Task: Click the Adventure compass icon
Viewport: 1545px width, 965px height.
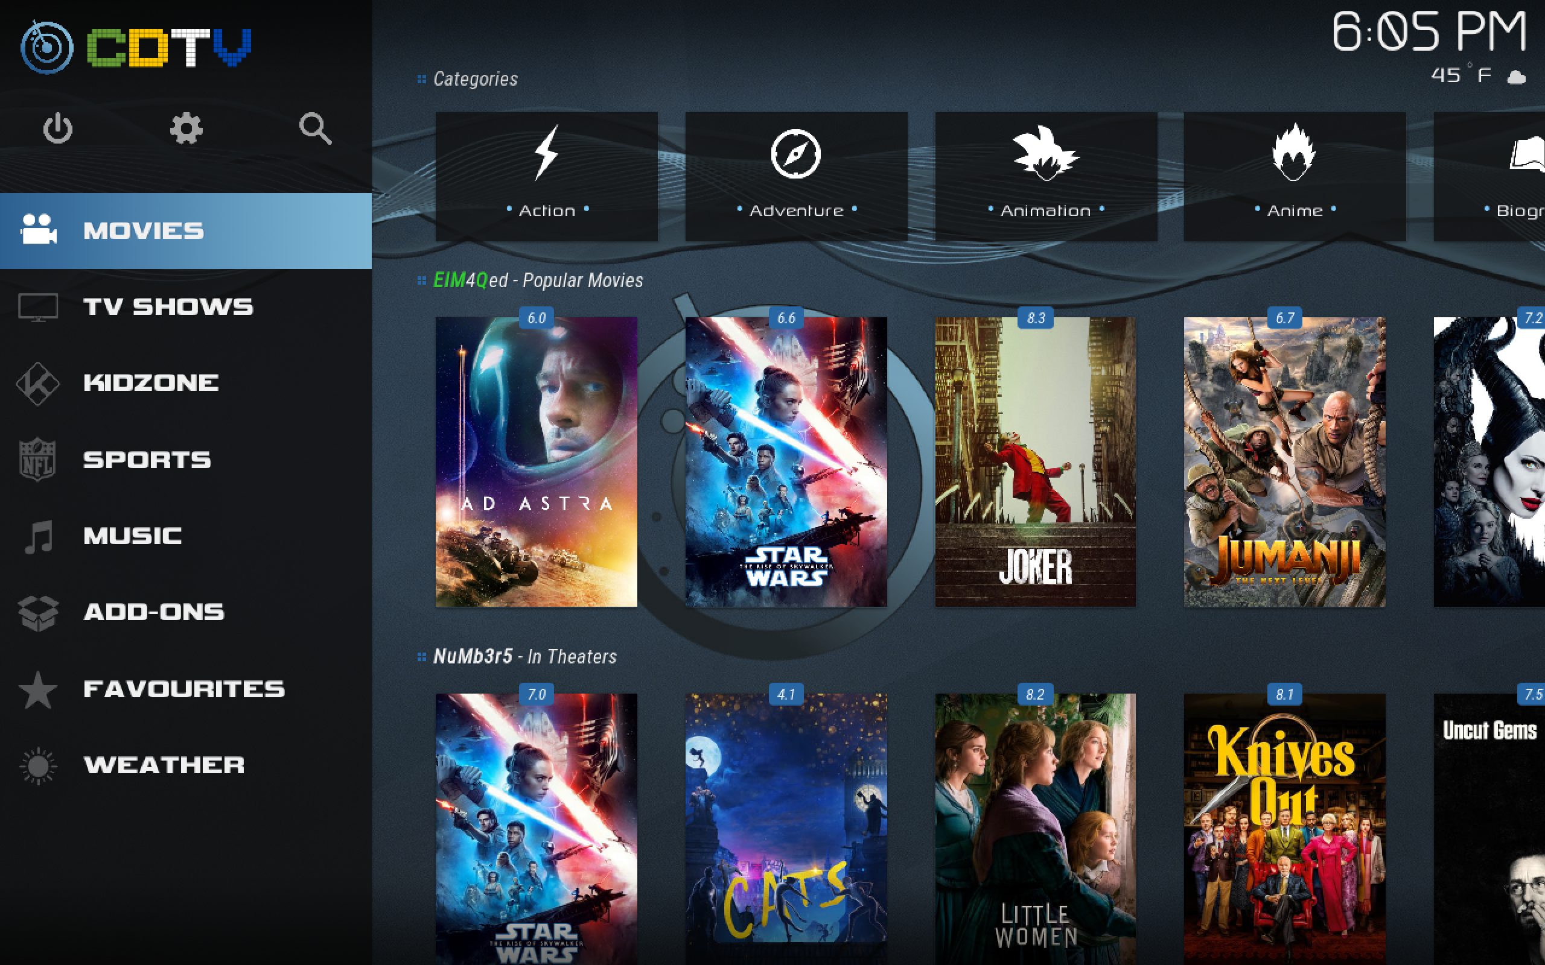Action: coord(795,154)
